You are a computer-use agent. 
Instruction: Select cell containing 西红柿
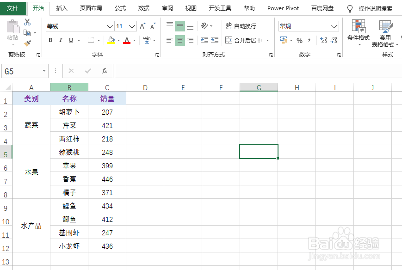(x=69, y=139)
